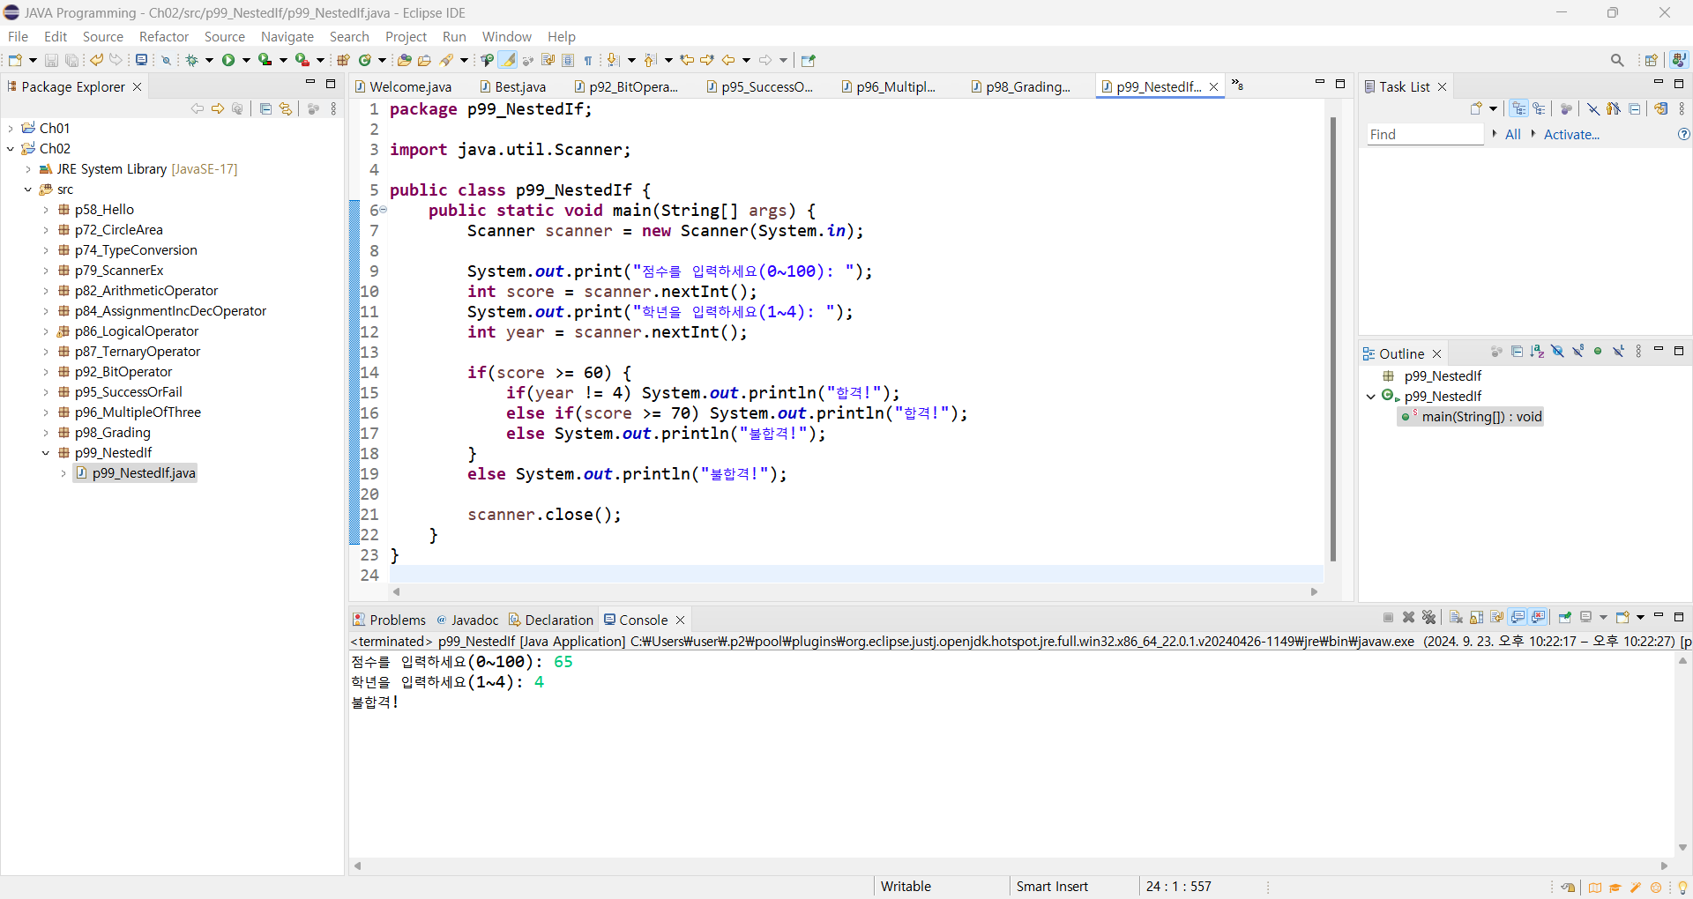
Task: Open the Javadoc tab
Action: [467, 620]
